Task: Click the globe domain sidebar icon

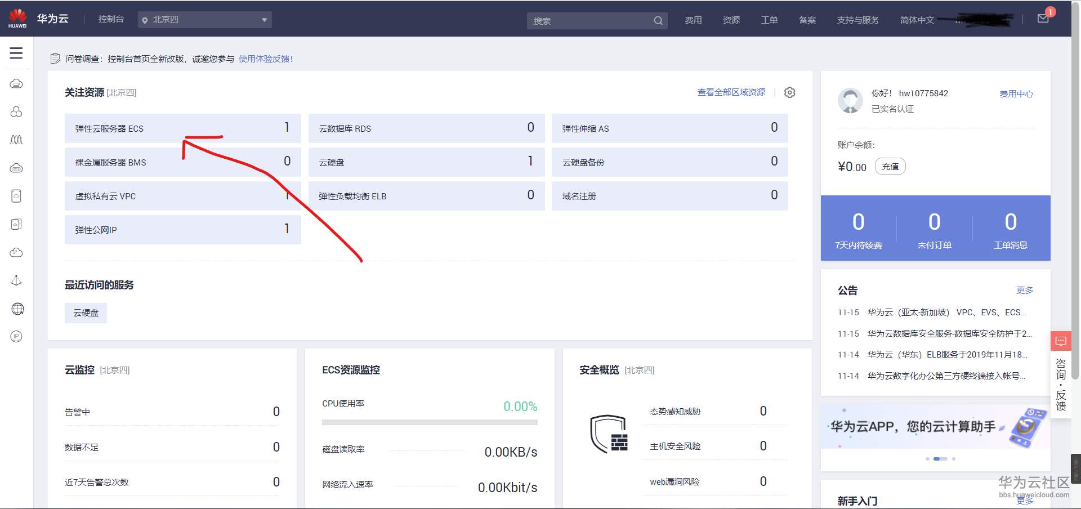Action: [x=17, y=309]
